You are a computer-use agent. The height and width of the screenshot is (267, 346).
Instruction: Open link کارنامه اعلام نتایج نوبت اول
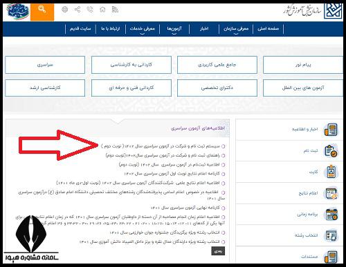(172, 174)
